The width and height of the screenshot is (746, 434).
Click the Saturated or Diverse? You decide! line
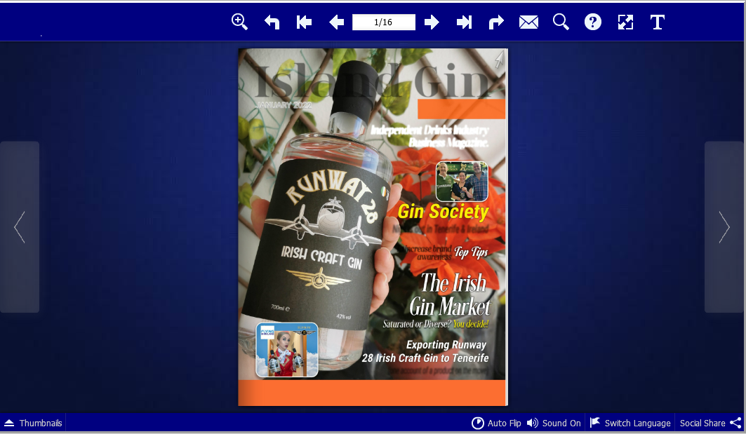click(436, 324)
